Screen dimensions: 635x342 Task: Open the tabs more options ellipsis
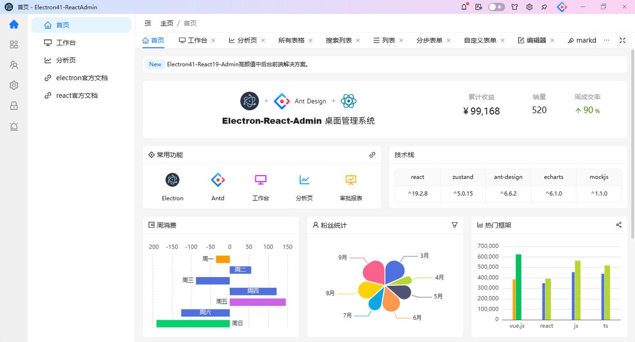pyautogui.click(x=606, y=41)
